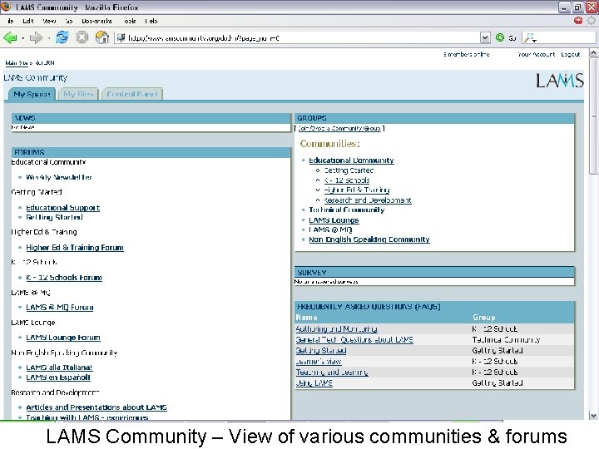Open Higher Ed & Training group link
599x449 pixels.
pos(357,190)
